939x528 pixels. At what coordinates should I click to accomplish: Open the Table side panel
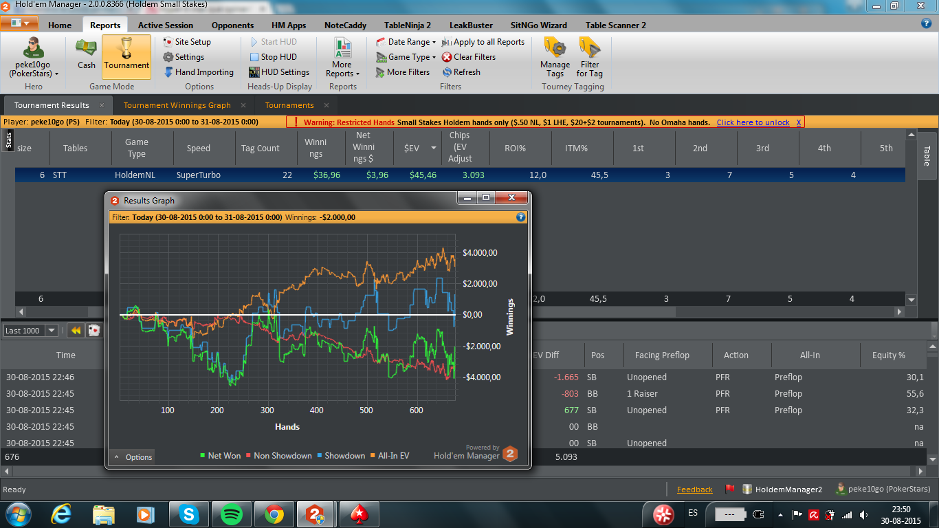click(926, 156)
